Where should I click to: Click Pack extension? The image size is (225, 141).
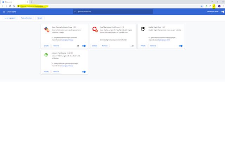click(26, 18)
